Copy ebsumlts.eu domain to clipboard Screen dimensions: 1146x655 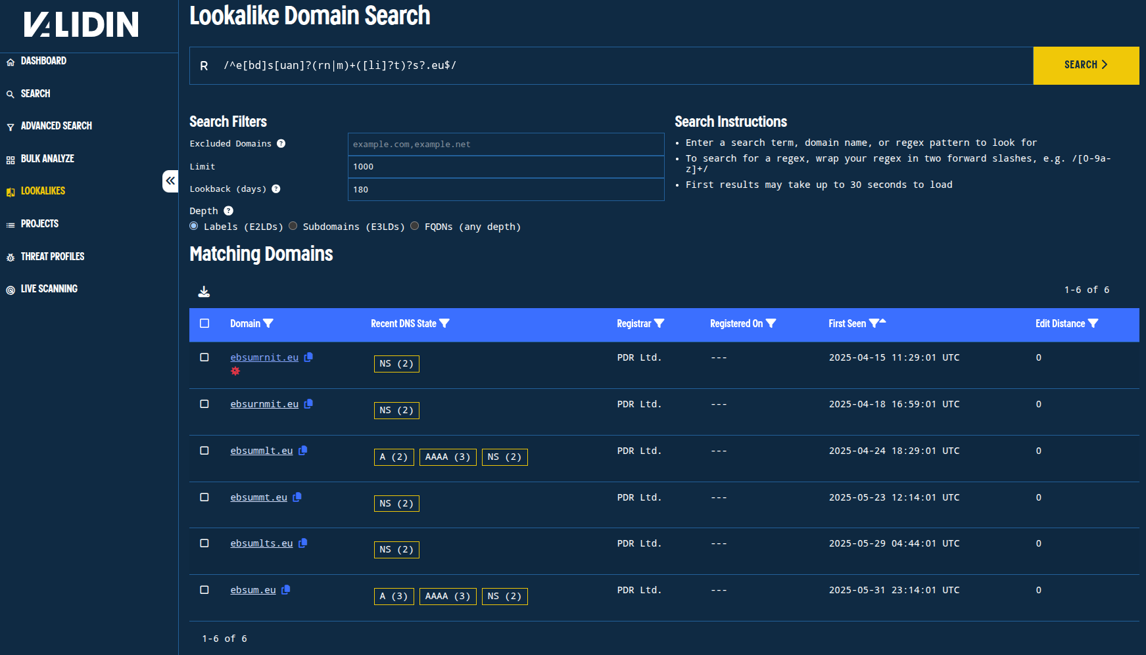coord(303,543)
